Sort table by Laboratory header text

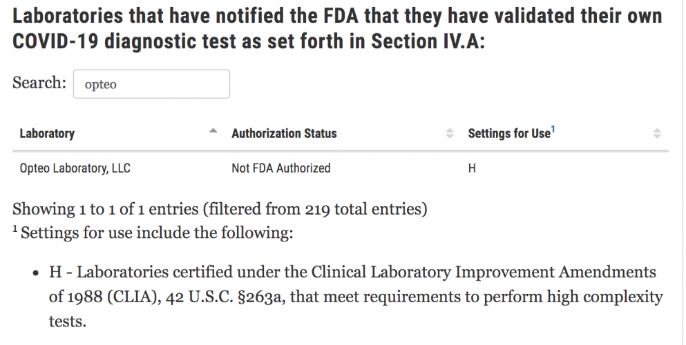point(47,133)
